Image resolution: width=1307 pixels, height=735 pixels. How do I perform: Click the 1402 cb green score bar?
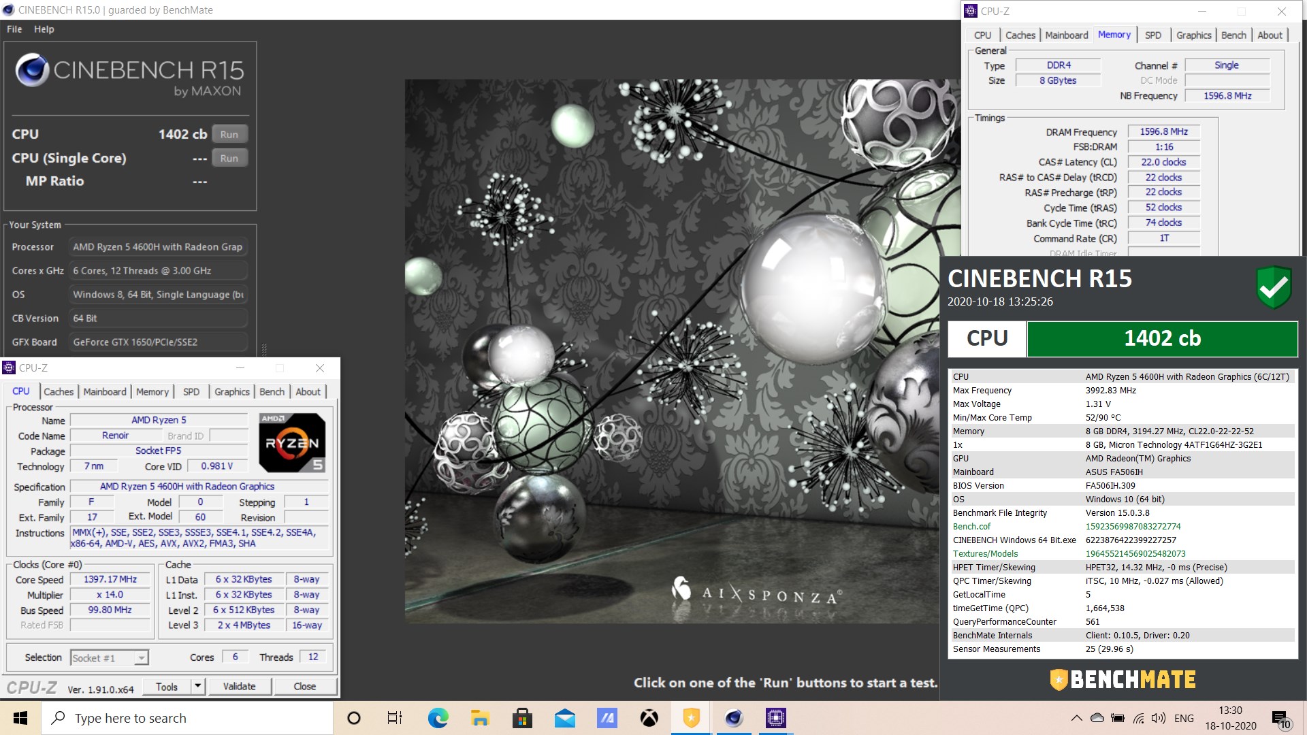coord(1162,338)
